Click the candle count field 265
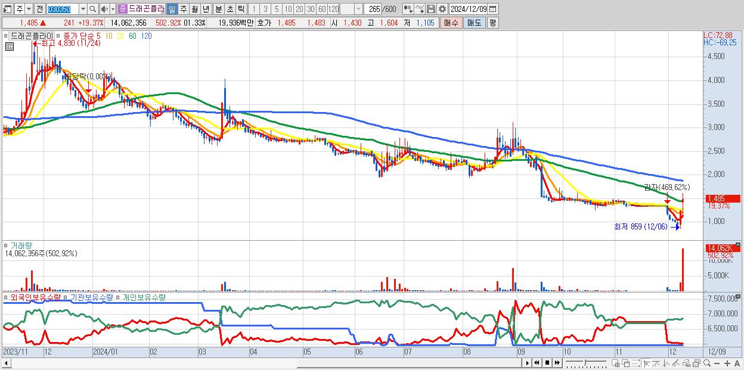Screen dimensions: 744x370 (374, 9)
